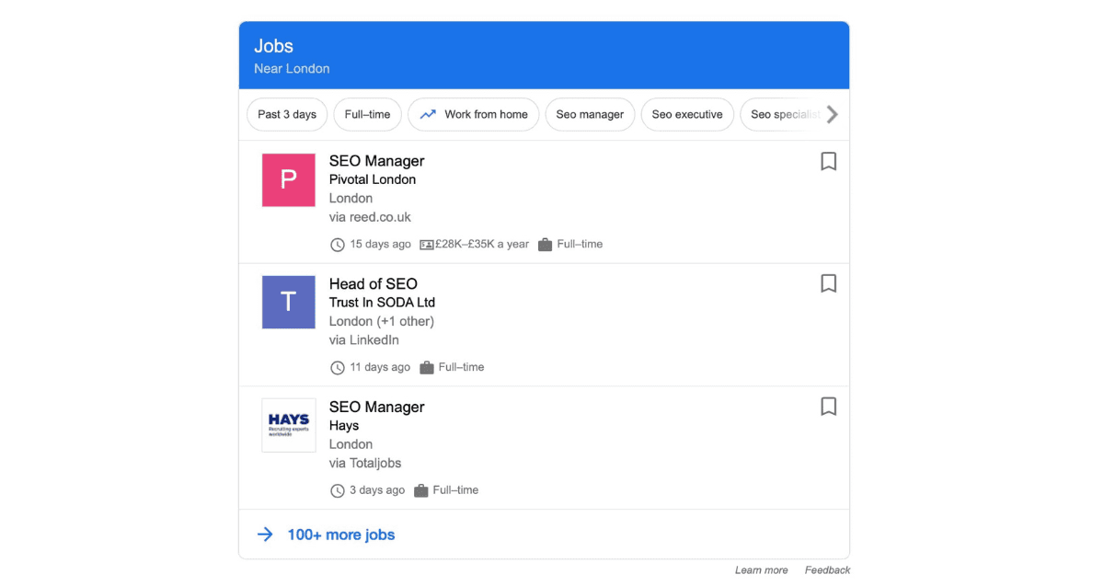Send Feedback via the footer link
This screenshot has height=586, width=1104.
pos(827,570)
